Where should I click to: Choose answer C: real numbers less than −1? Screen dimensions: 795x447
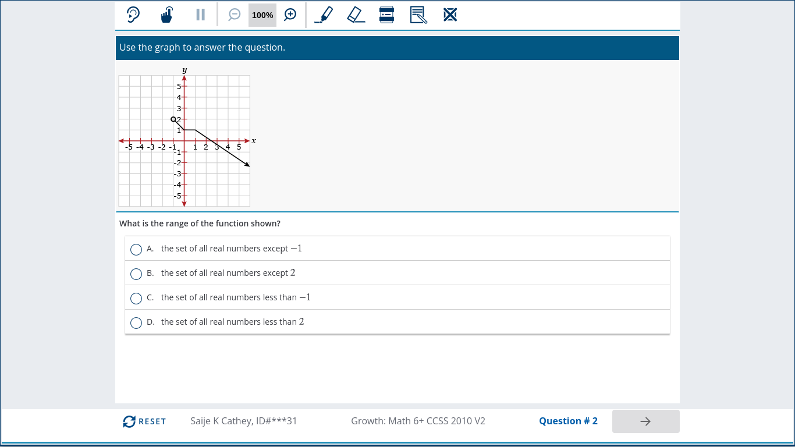click(x=397, y=297)
